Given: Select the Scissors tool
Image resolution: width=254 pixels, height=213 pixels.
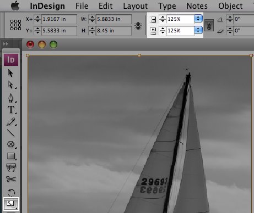Looking at the screenshot, I should (11, 179).
